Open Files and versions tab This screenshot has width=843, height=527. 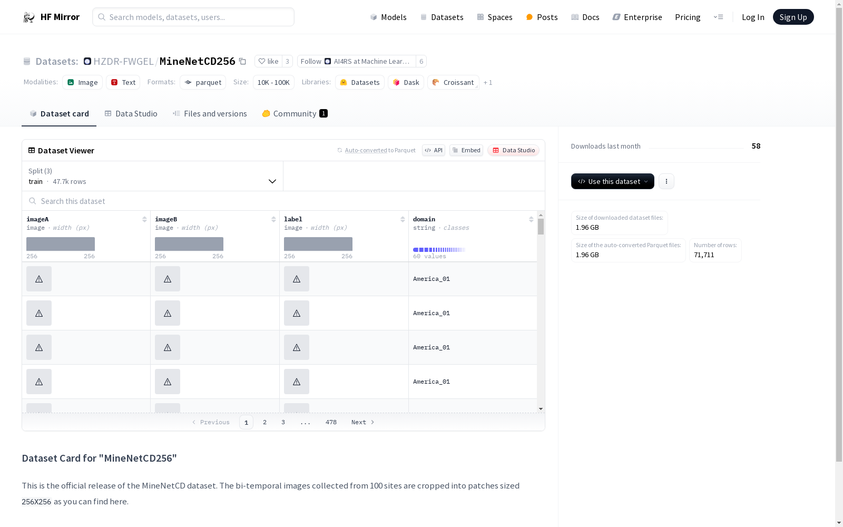coord(210,113)
